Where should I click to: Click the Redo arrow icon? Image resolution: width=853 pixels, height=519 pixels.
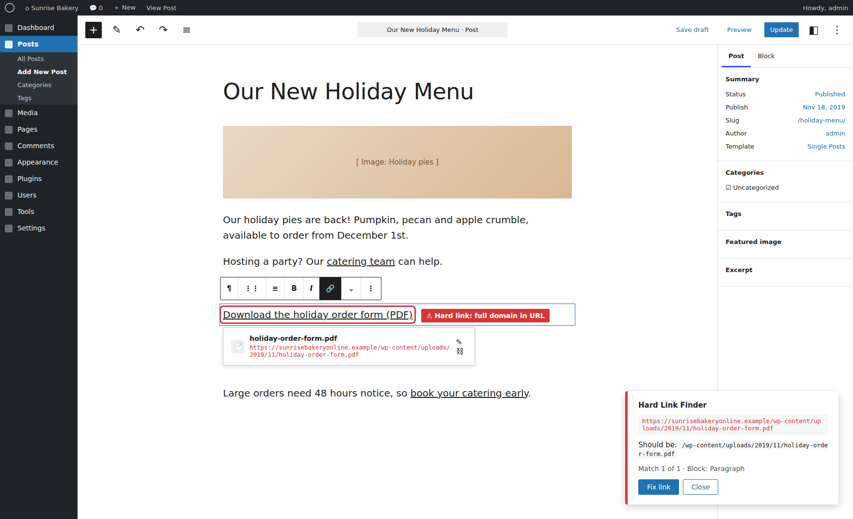(163, 30)
